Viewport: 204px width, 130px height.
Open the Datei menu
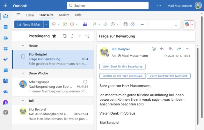30,15
